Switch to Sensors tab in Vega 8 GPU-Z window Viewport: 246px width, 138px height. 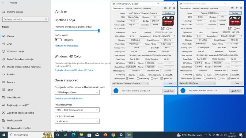(128, 9)
